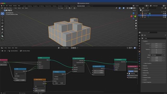The image size is (167, 94).
Task: Select the Annotate pencil tool
Action: pyautogui.click(x=2, y=33)
